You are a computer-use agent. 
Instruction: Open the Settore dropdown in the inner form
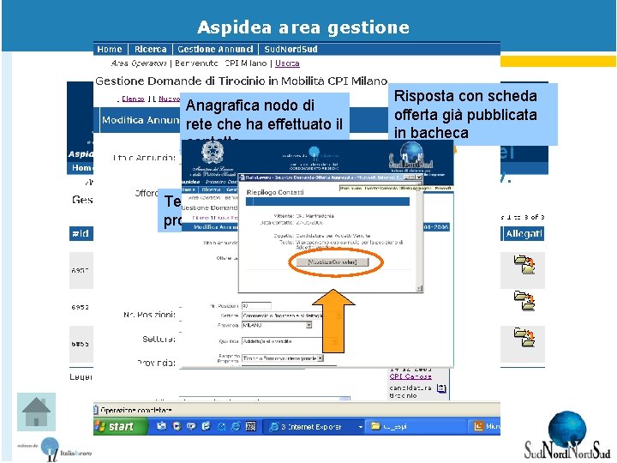pyautogui.click(x=292, y=316)
